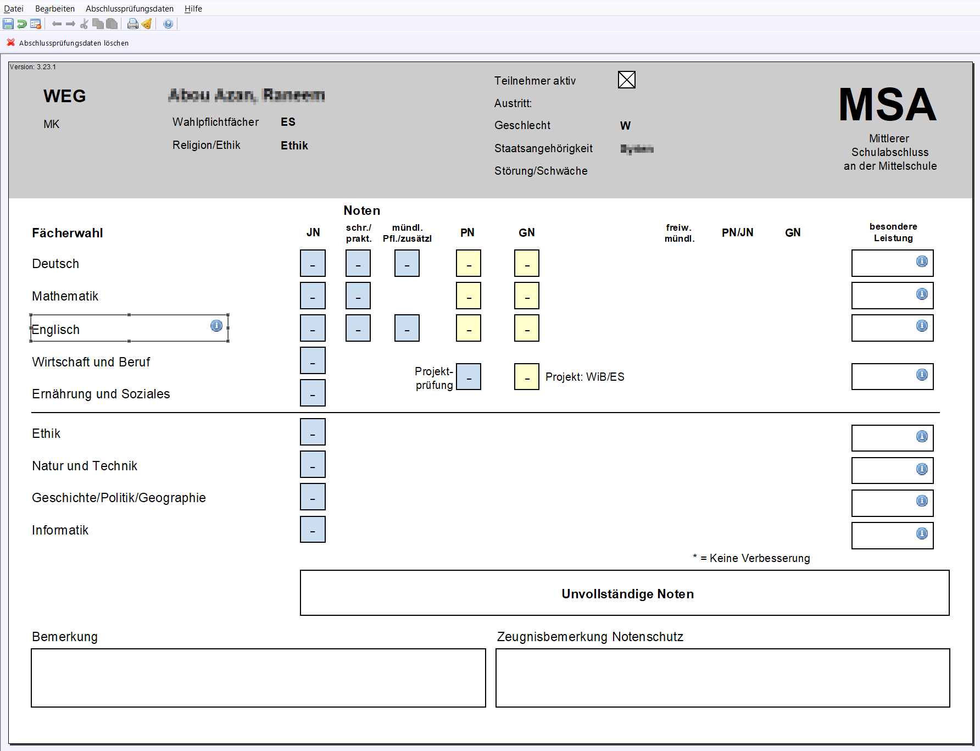Toggle the Teilnehmer aktiv checkbox
Viewport: 980px width, 751px height.
(627, 80)
